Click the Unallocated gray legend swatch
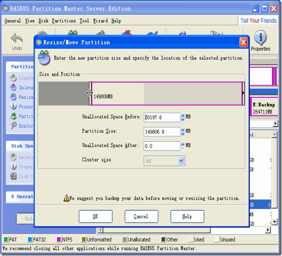Viewport: 282px width, 256px height. click(x=124, y=240)
